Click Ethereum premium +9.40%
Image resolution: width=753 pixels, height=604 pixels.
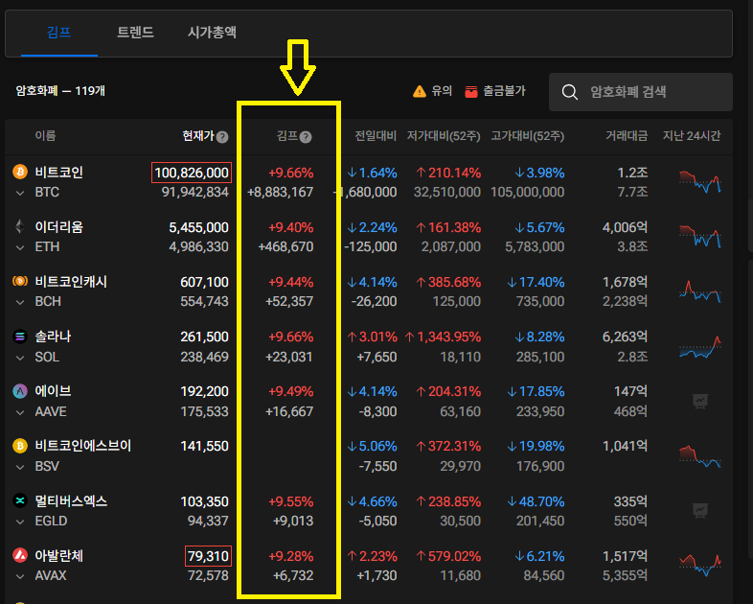click(290, 227)
